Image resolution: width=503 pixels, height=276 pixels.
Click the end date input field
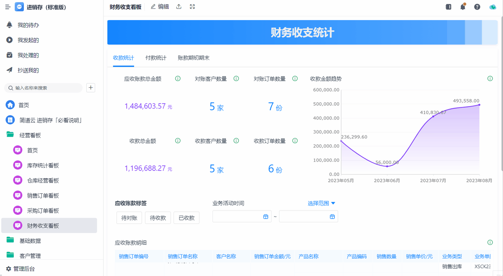tap(309, 216)
